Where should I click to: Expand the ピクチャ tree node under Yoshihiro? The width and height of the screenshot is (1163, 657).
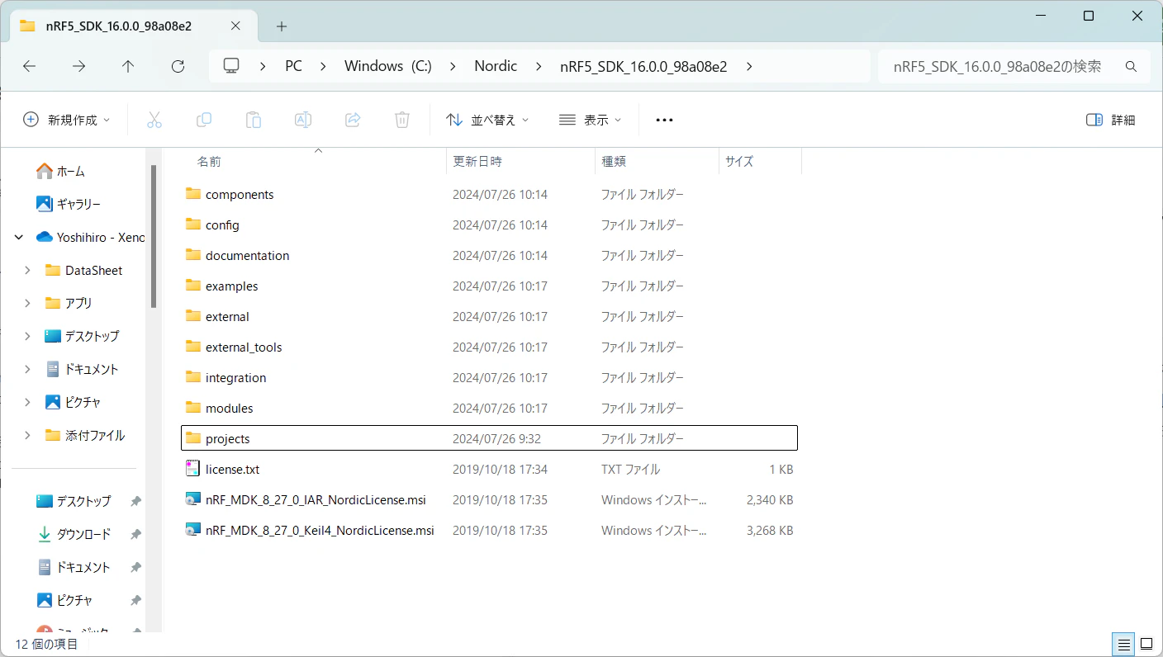pos(27,402)
